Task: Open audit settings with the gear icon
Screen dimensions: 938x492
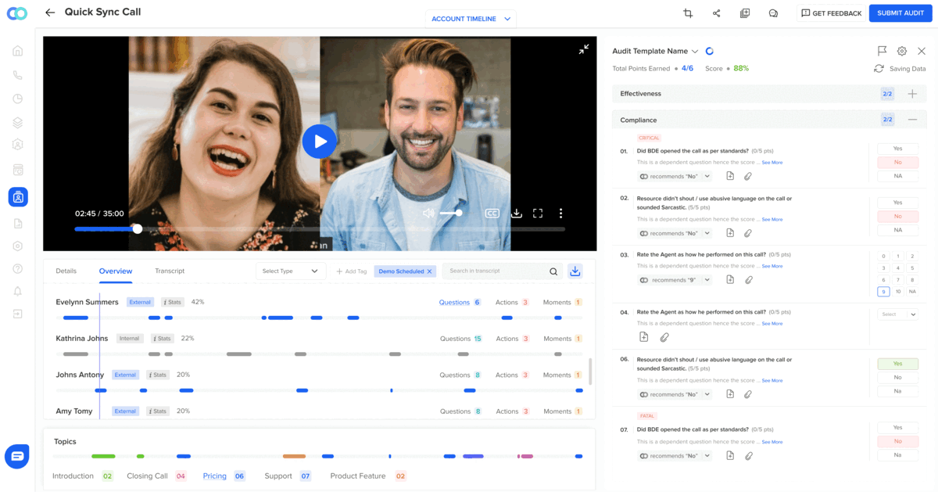Action: [x=901, y=50]
